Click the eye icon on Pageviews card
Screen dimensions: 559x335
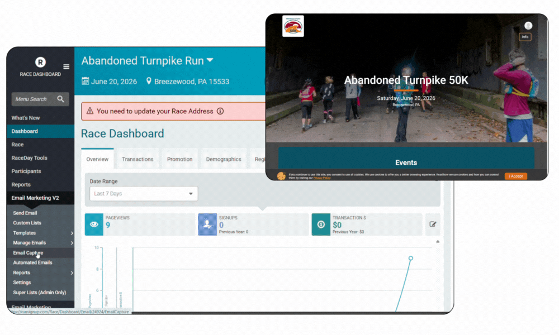coord(94,224)
